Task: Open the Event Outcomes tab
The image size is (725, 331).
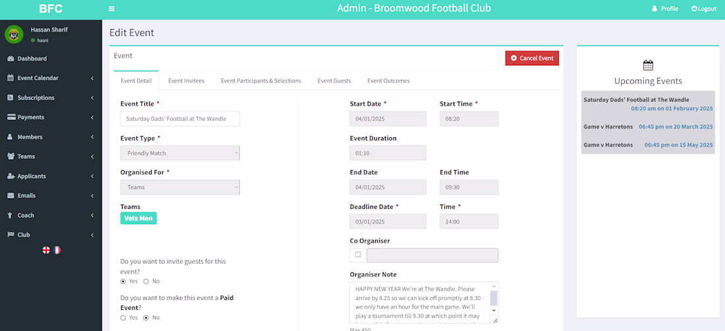Action: pyautogui.click(x=388, y=80)
